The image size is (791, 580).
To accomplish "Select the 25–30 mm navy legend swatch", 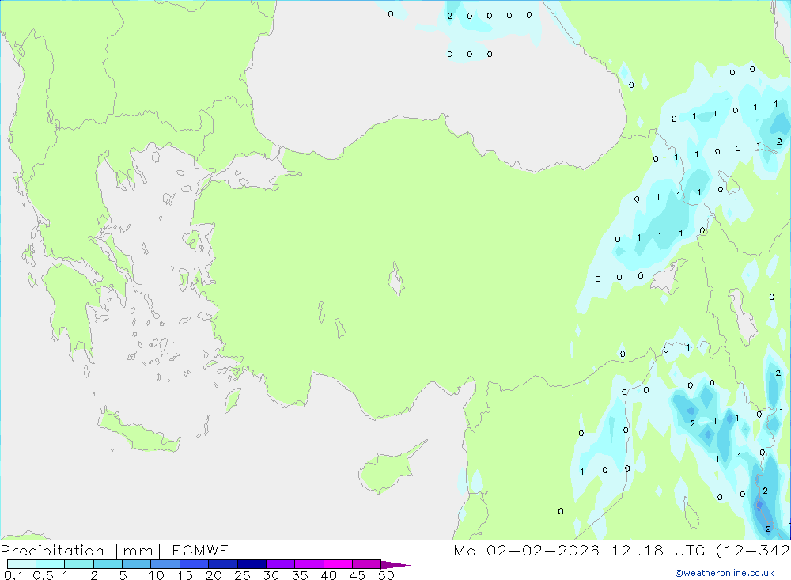I will 252,564.
